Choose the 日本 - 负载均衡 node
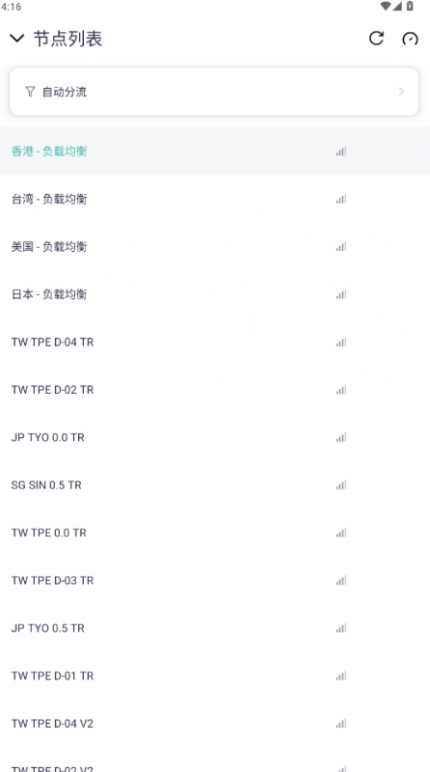 pos(215,294)
